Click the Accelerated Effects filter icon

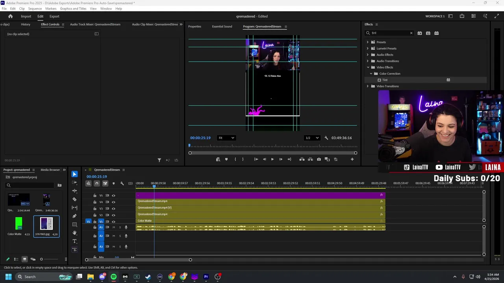point(420,33)
